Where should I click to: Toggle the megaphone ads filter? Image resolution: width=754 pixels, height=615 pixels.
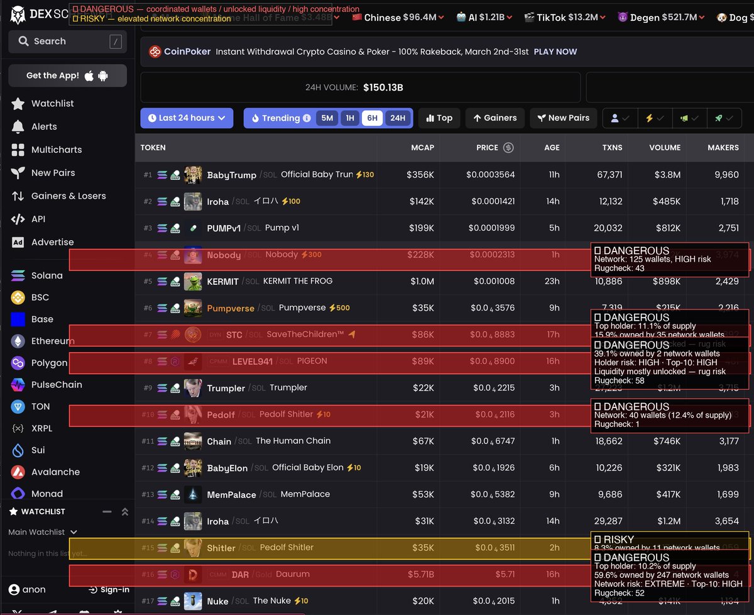click(x=689, y=118)
